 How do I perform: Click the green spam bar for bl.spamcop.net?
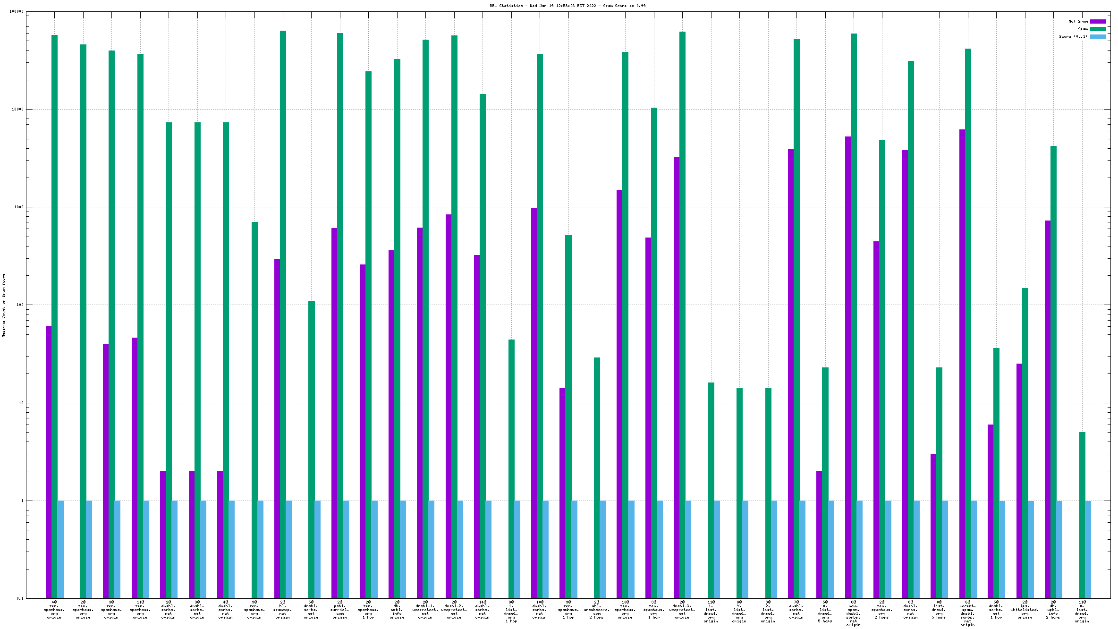tap(283, 283)
